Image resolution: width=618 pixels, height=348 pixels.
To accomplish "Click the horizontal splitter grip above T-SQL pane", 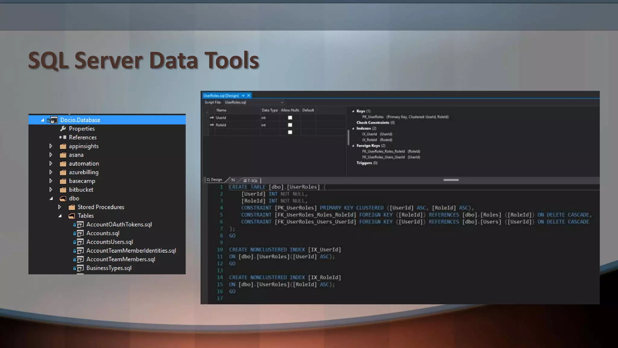I will tap(451, 180).
